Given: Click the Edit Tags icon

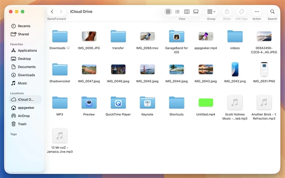Looking at the screenshot, I should [x=241, y=12].
